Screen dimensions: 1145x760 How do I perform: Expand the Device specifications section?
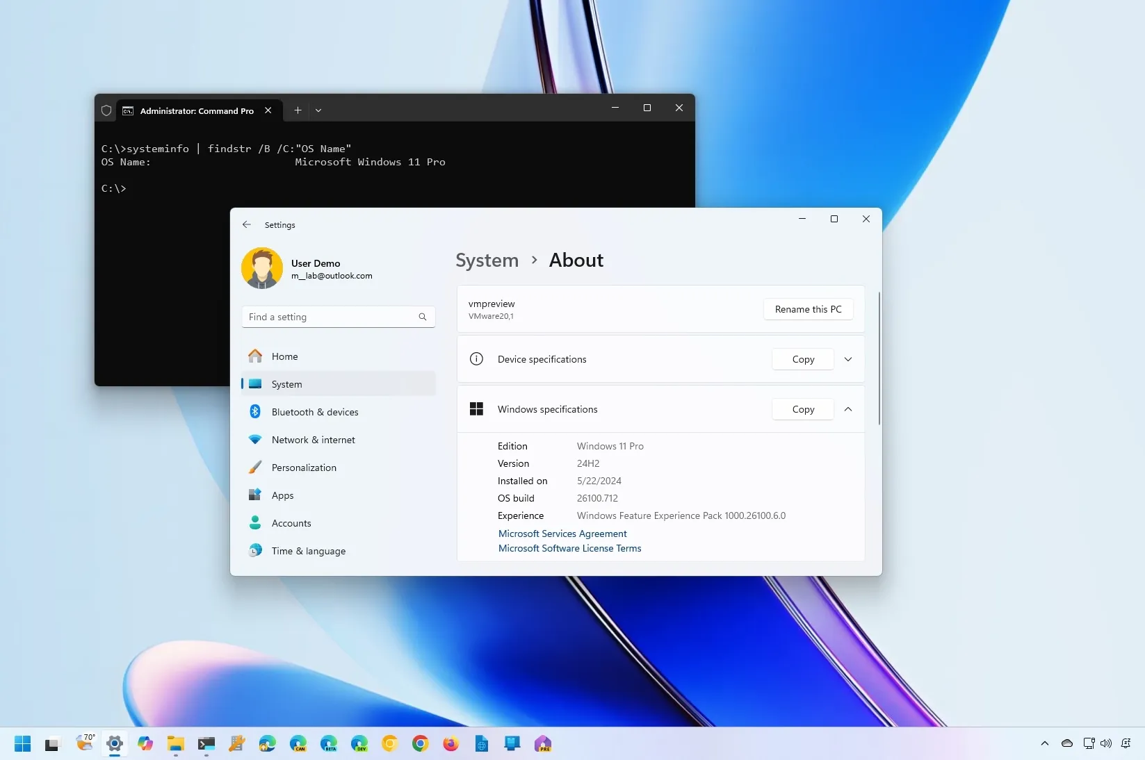coord(847,359)
